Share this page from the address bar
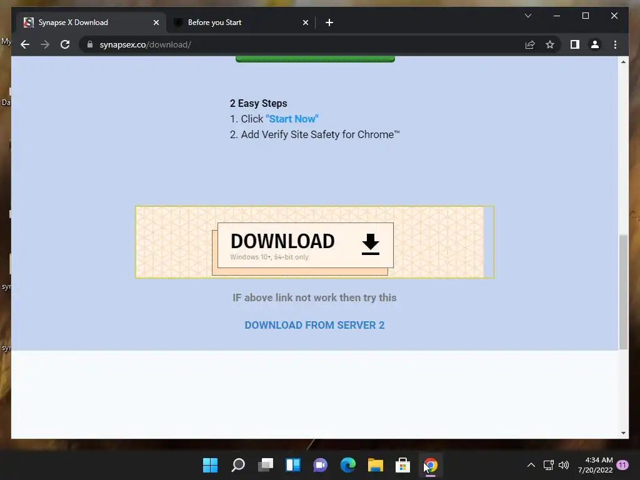 coord(530,44)
